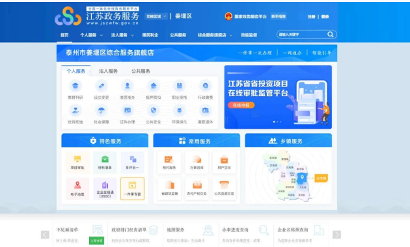Screen dimensions: 410x247
Task: Switch to the 公共服务 tab
Action: (x=141, y=71)
